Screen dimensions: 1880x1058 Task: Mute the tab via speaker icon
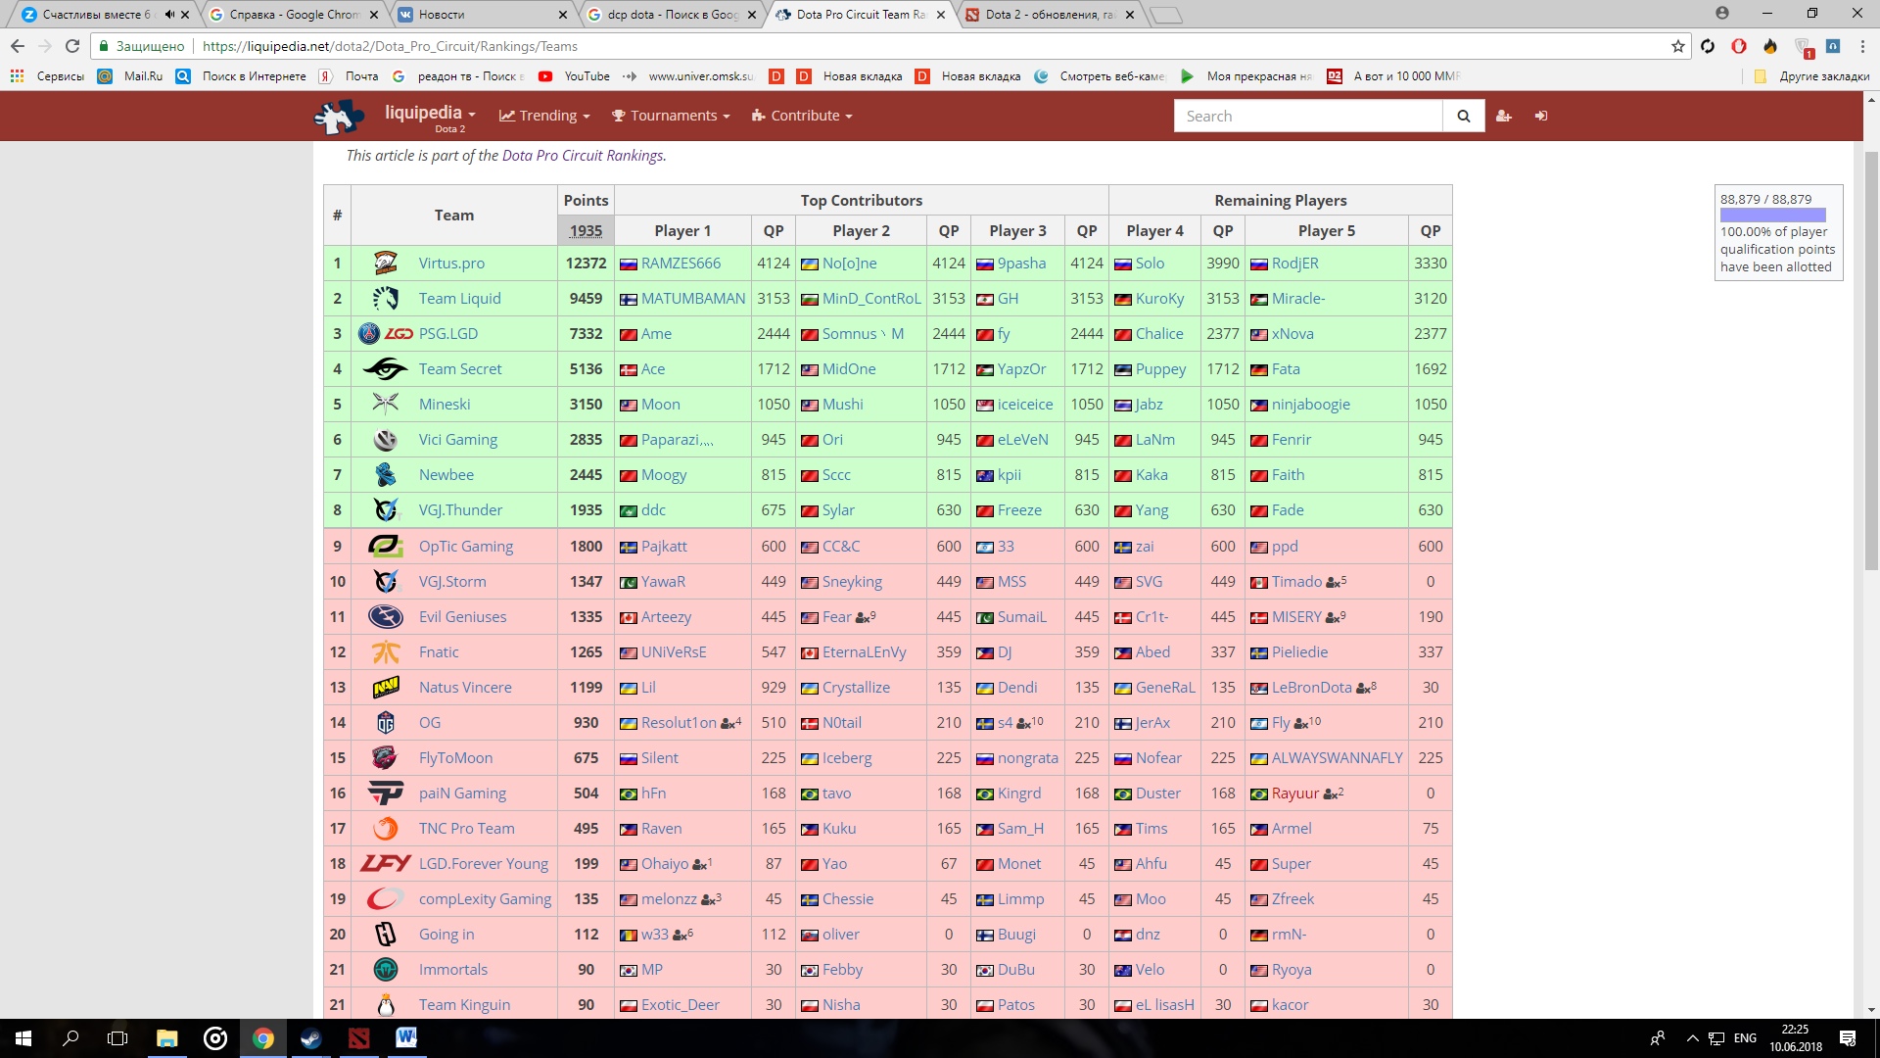(169, 15)
